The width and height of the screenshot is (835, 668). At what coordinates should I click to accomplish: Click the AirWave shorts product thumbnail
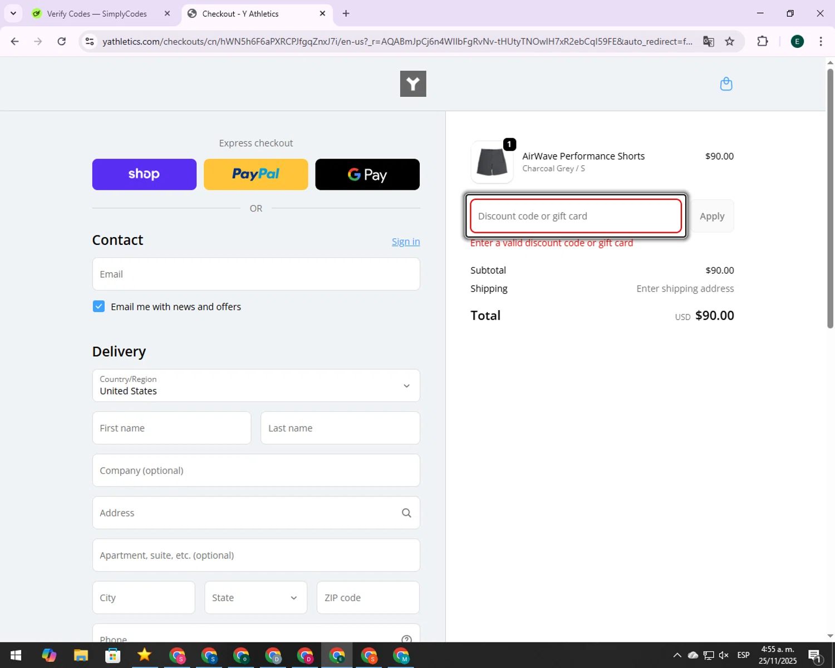pos(492,162)
